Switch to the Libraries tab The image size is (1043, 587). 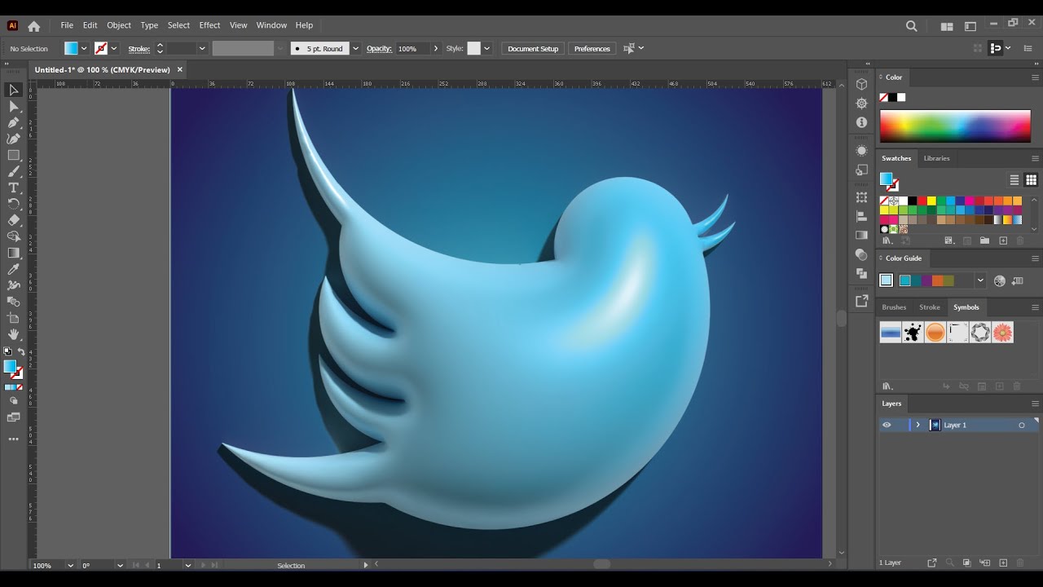click(936, 158)
